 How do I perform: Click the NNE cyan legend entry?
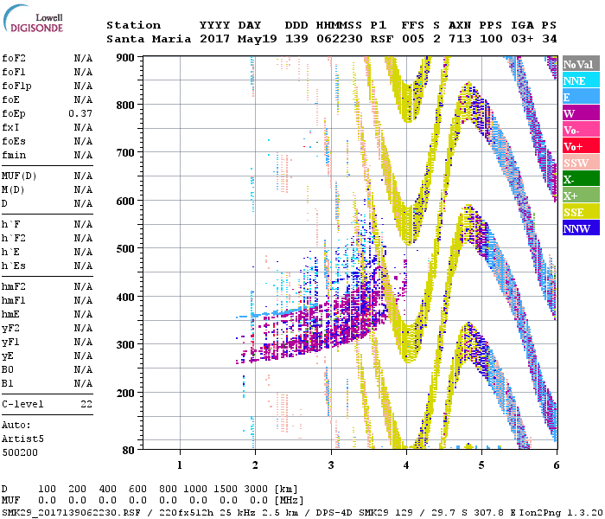[580, 80]
